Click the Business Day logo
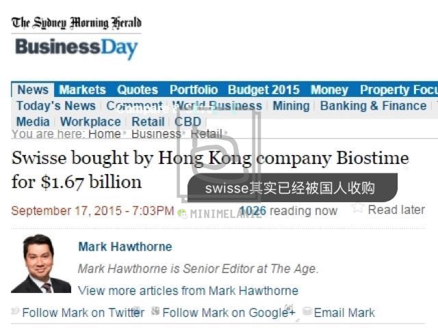The width and height of the screenshot is (438, 336). [76, 48]
